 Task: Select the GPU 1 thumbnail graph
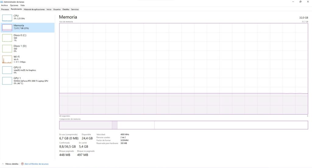pyautogui.click(x=7, y=81)
